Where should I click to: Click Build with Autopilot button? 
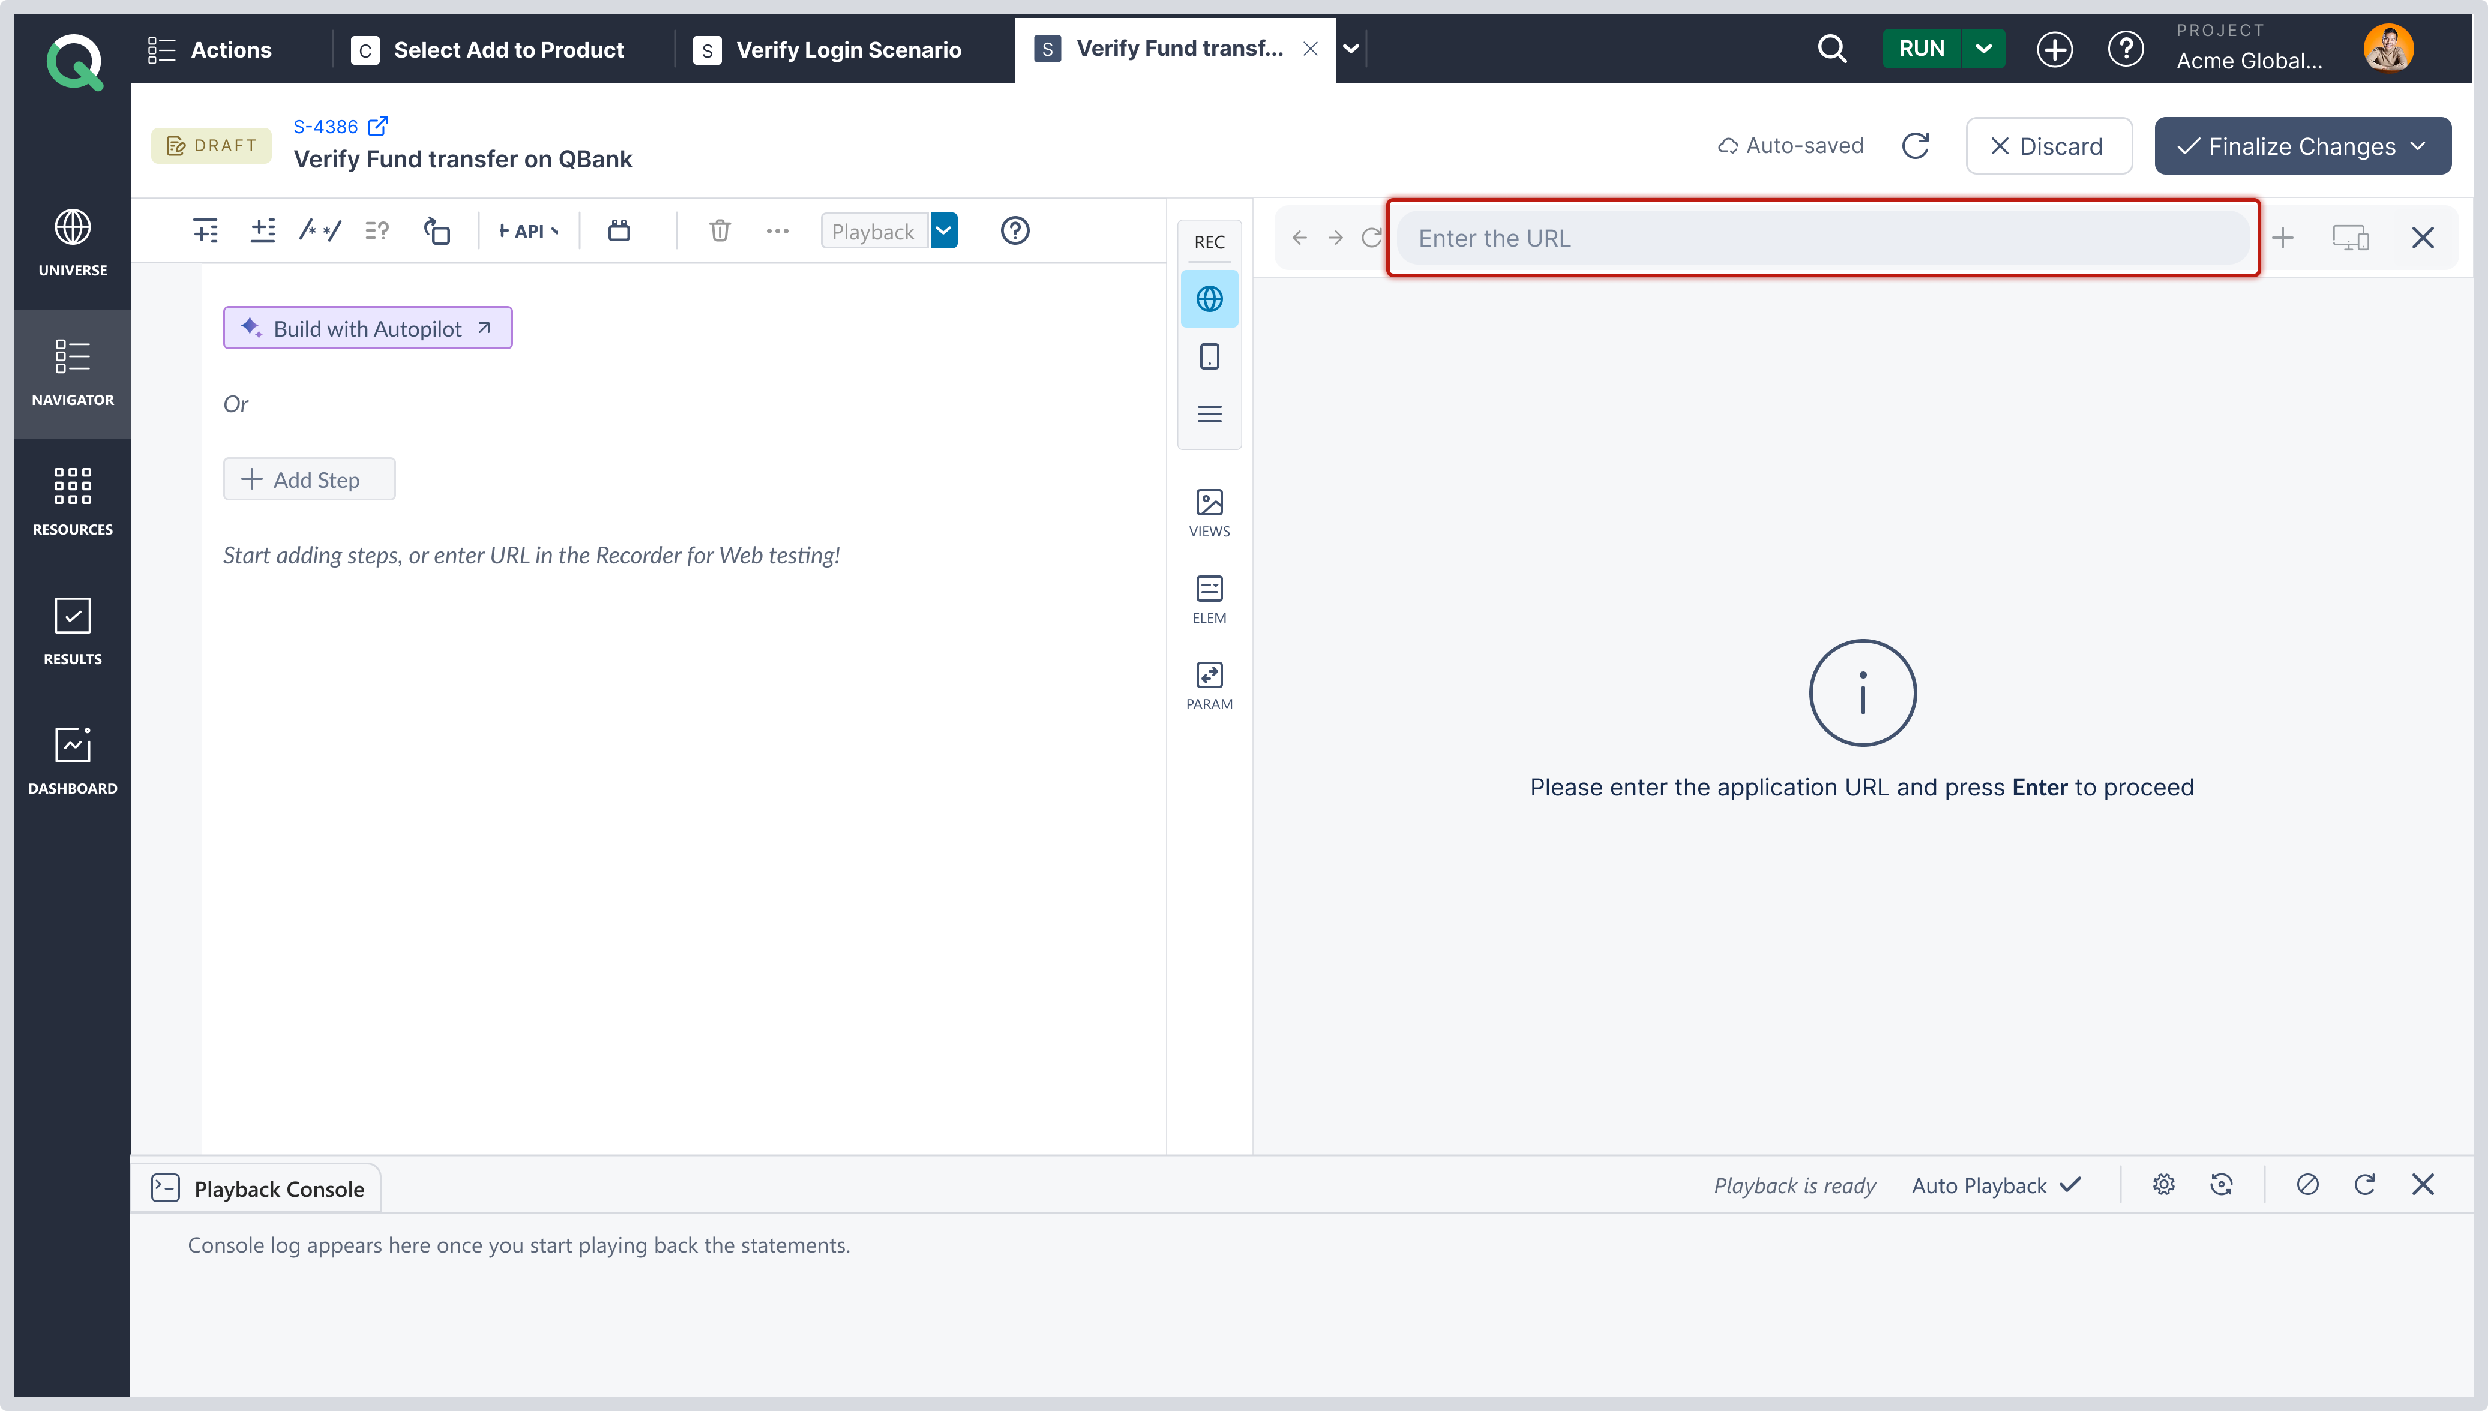click(x=367, y=328)
